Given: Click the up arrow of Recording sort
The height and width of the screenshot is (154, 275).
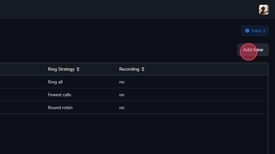Looking at the screenshot, I should [x=143, y=68].
